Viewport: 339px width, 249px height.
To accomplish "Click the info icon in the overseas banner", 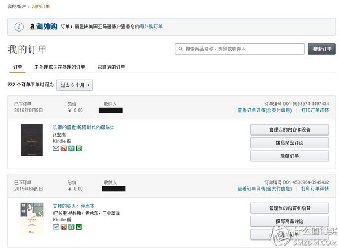I will coord(19,27).
